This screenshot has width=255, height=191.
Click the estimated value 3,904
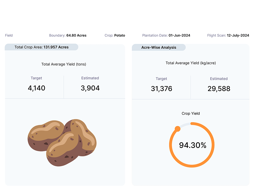pyautogui.click(x=90, y=88)
